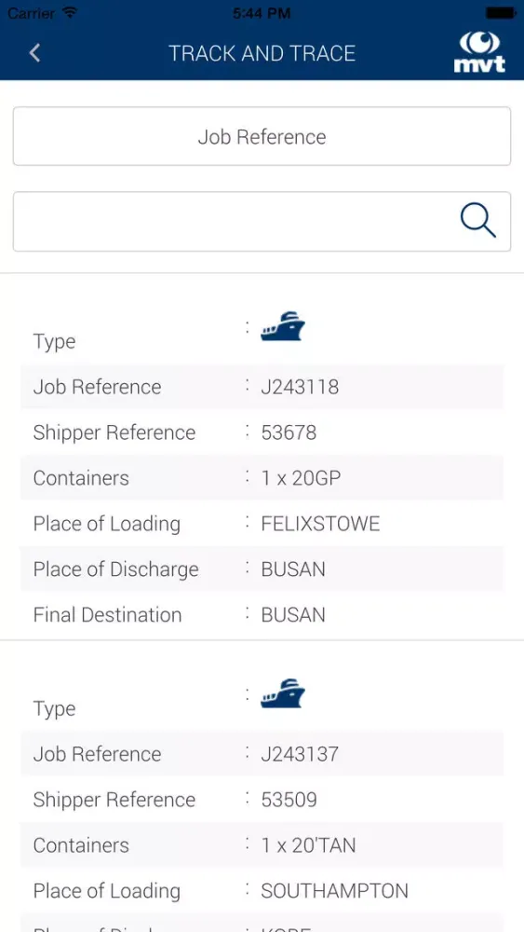Tap the ship icon for job J243118
Screen dimensions: 524x932
(282, 325)
